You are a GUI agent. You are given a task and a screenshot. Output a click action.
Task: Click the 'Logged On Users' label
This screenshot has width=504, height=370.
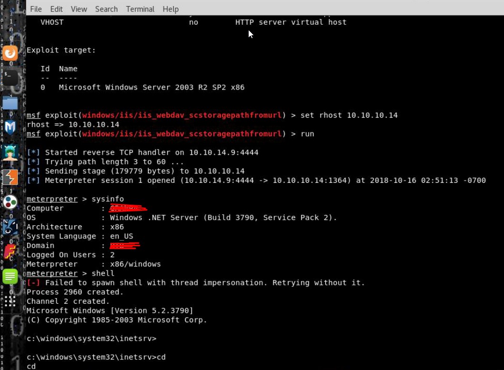[61, 255]
